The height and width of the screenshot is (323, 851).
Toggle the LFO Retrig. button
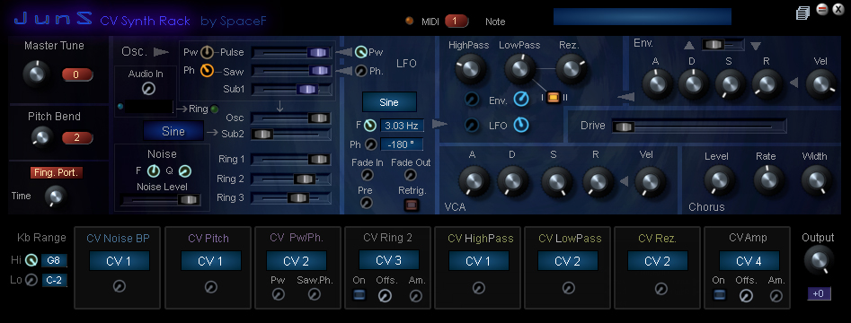click(x=411, y=205)
